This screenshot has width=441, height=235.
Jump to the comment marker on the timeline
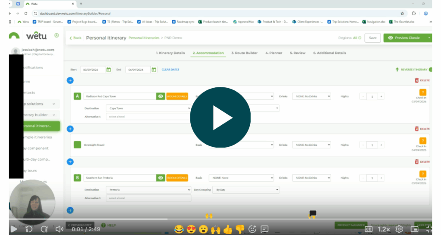(313, 214)
